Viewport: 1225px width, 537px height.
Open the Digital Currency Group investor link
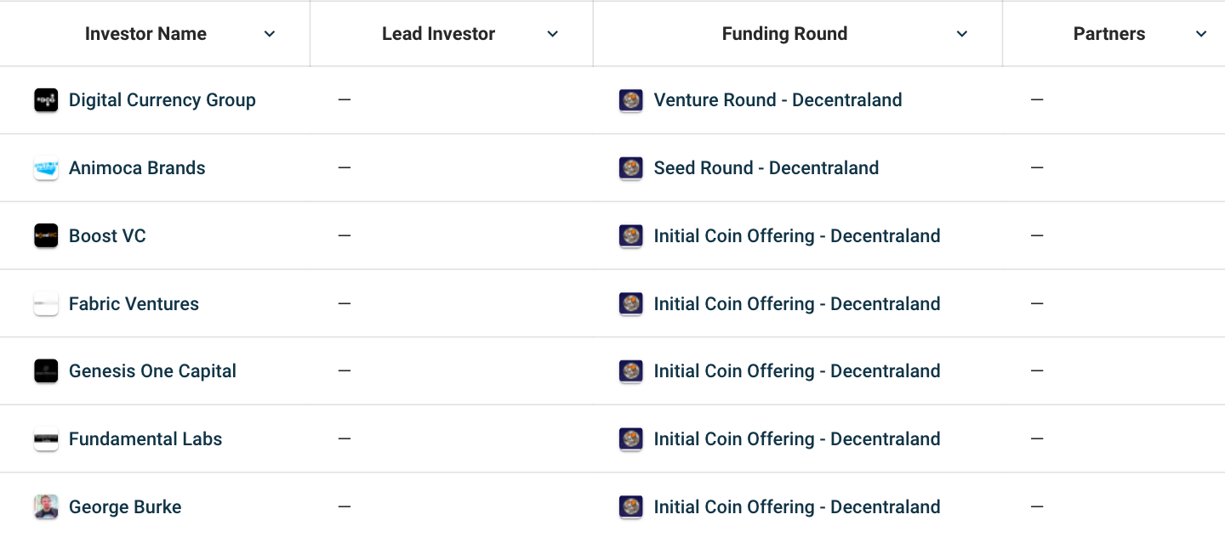[x=162, y=100]
